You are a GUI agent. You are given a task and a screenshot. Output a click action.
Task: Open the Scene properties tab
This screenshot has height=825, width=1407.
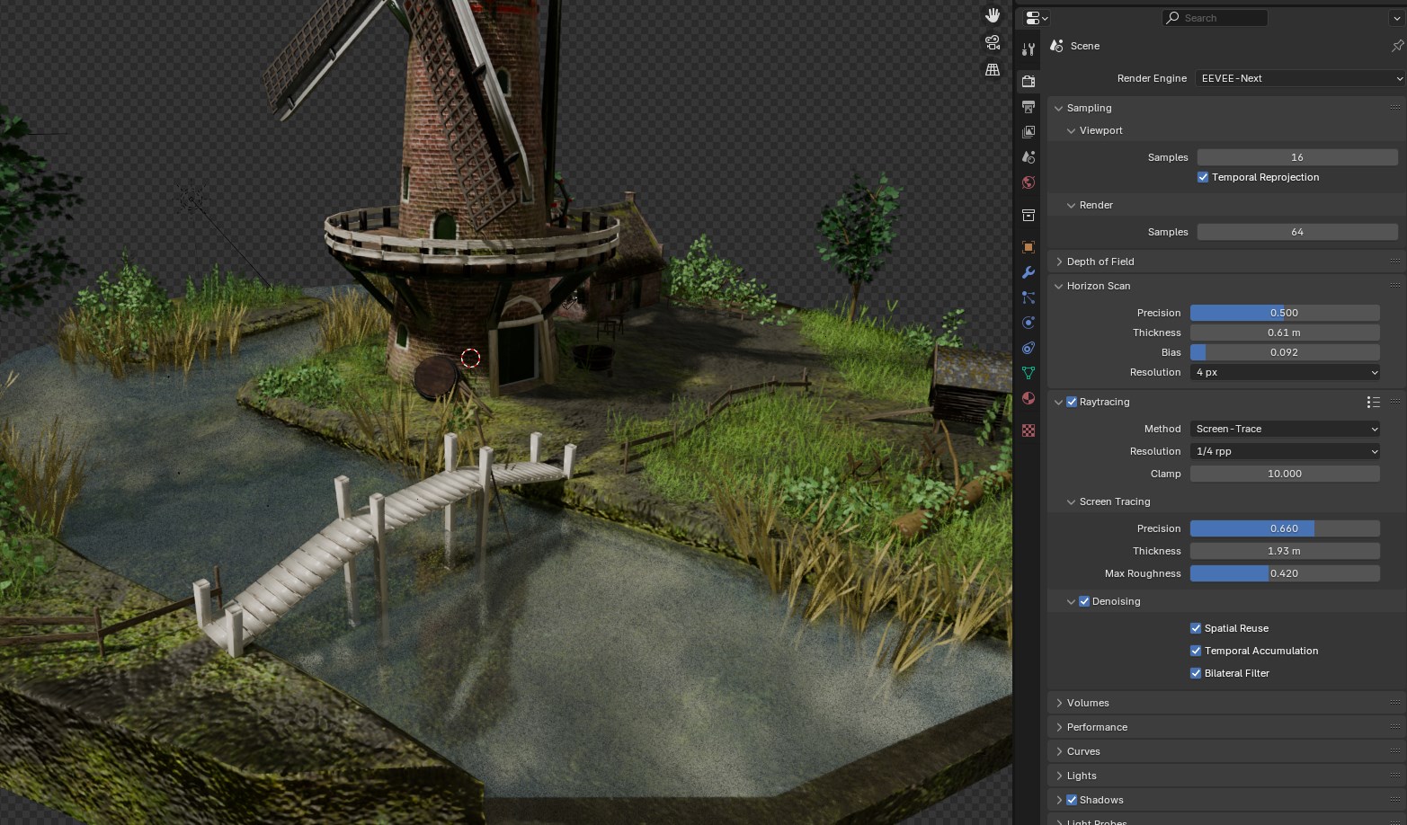pyautogui.click(x=1029, y=156)
